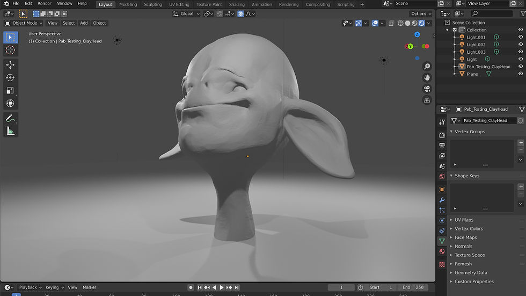The width and height of the screenshot is (526, 296).
Task: Switch to the Sculpting workspace tab
Action: (x=152, y=4)
